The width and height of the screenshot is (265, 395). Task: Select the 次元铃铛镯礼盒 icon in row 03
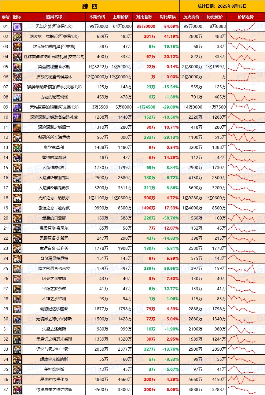[17, 47]
